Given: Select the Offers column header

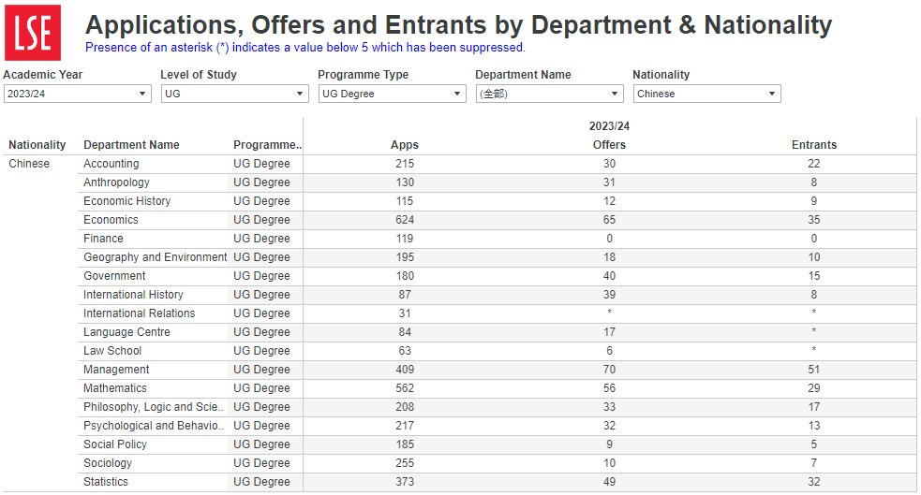Looking at the screenshot, I should point(609,145).
